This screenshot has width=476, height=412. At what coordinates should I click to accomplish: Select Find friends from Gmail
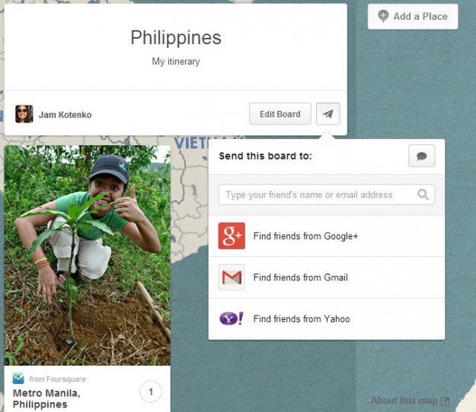pos(327,277)
